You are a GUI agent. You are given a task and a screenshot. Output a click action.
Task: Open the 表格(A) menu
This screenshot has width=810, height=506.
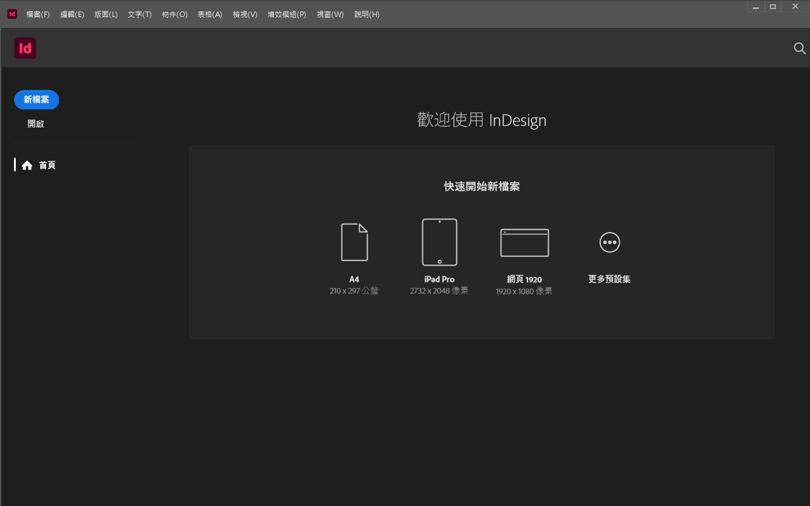[x=210, y=15]
